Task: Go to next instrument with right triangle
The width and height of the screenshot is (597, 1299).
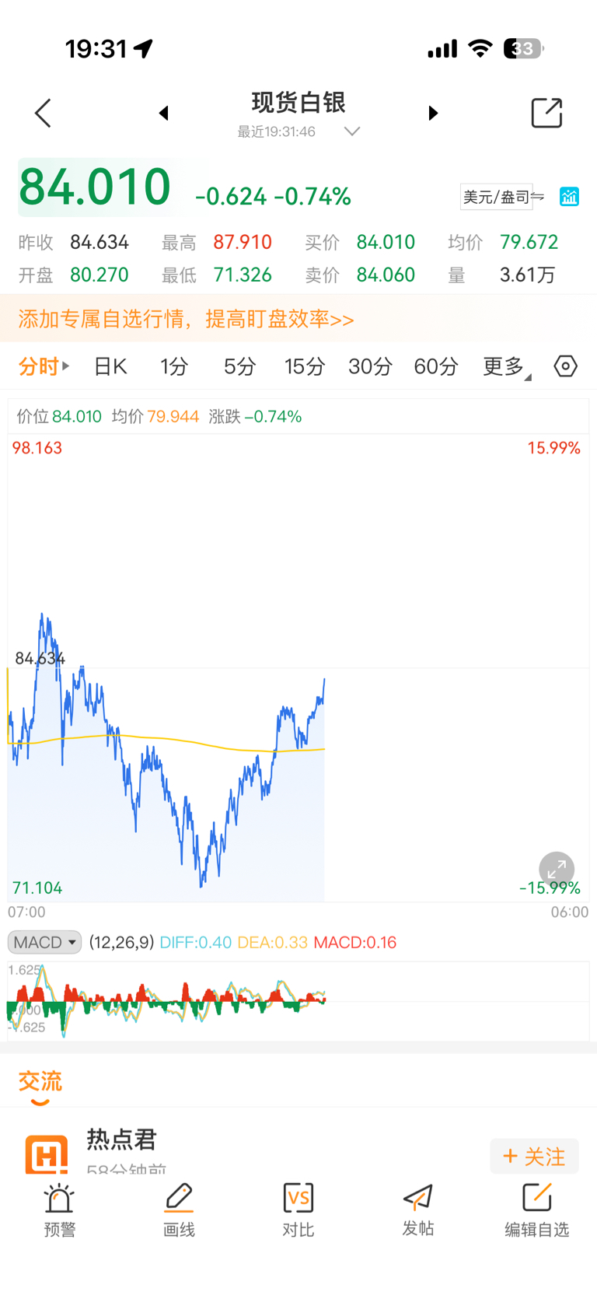Action: pyautogui.click(x=433, y=114)
